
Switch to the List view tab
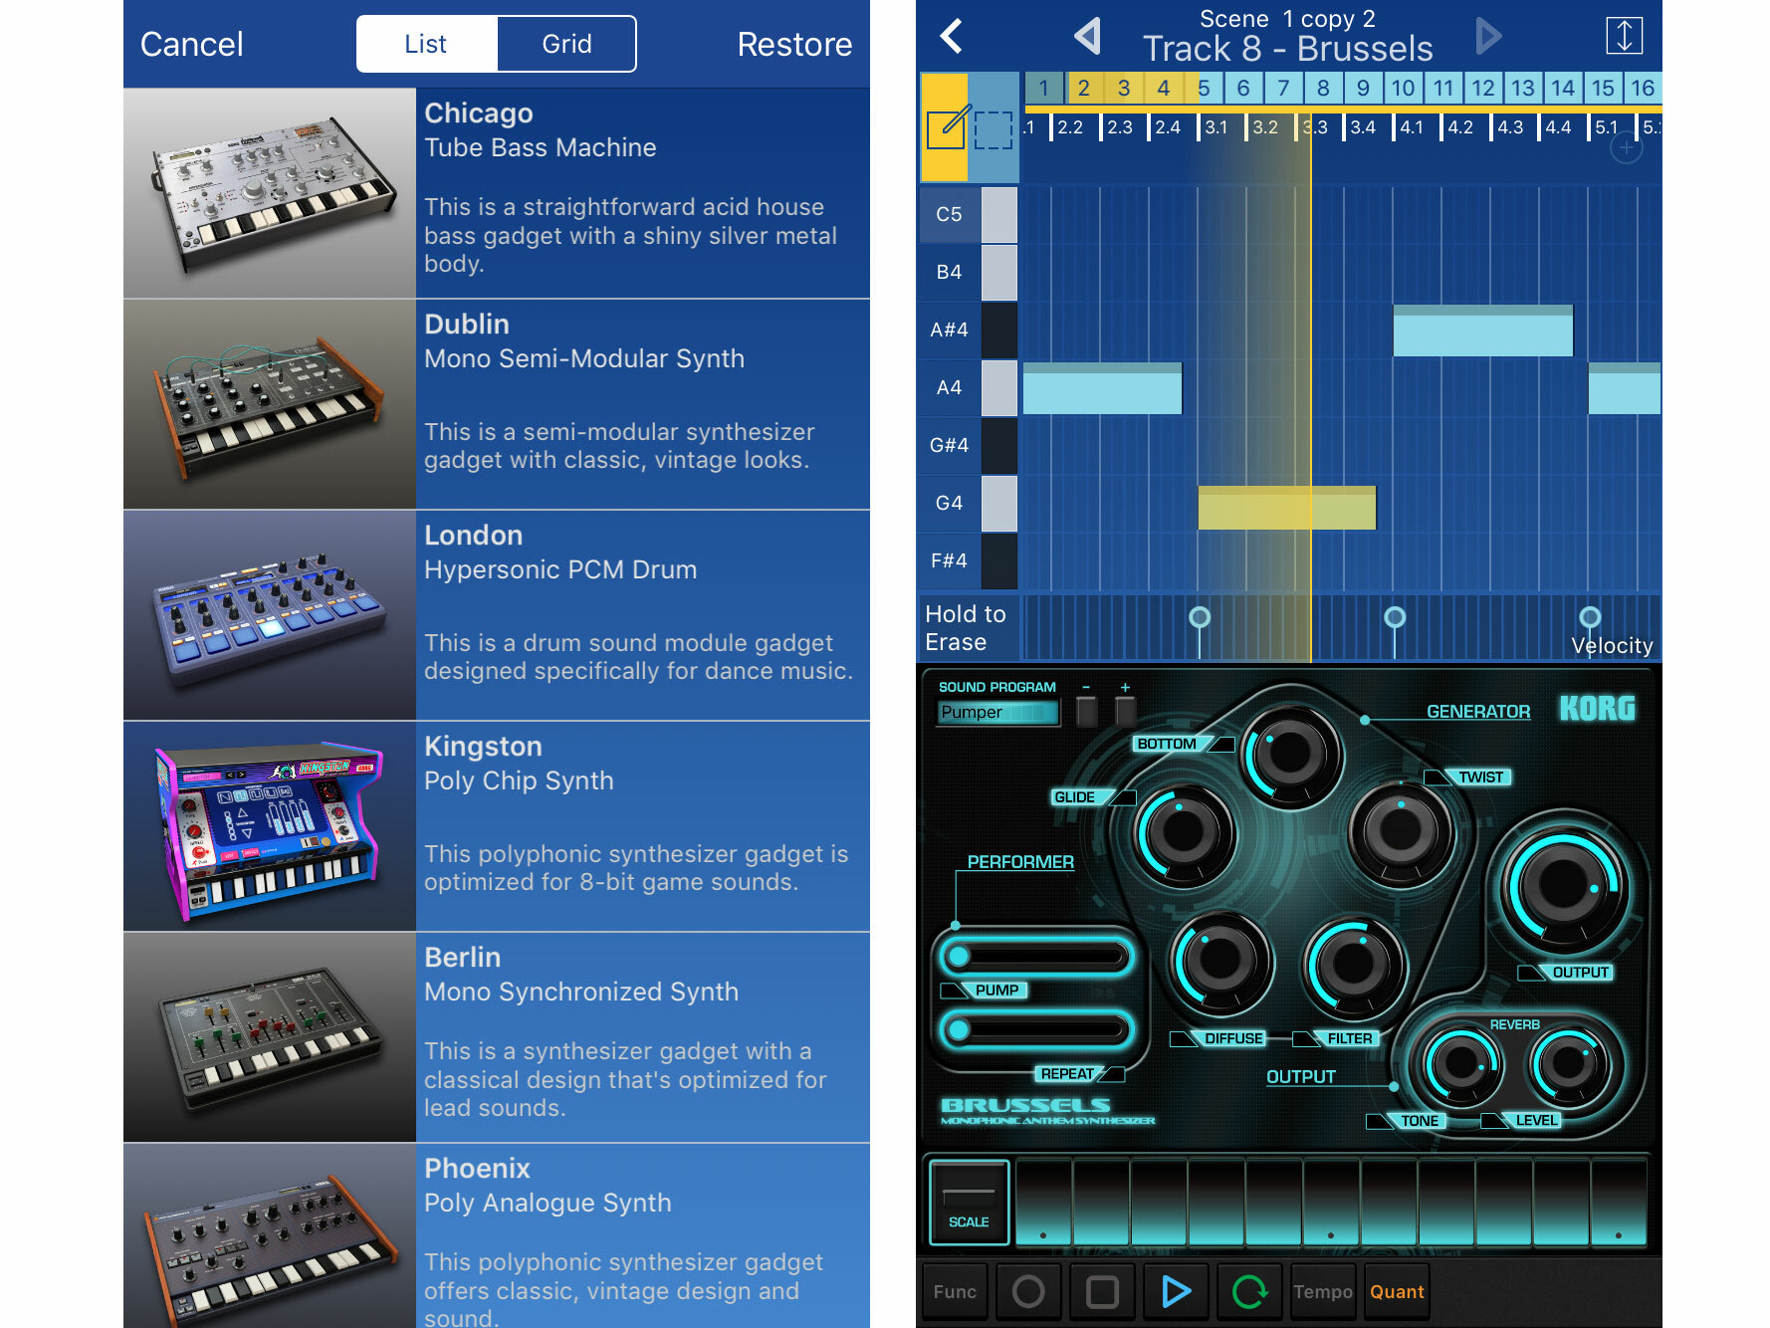[x=426, y=44]
